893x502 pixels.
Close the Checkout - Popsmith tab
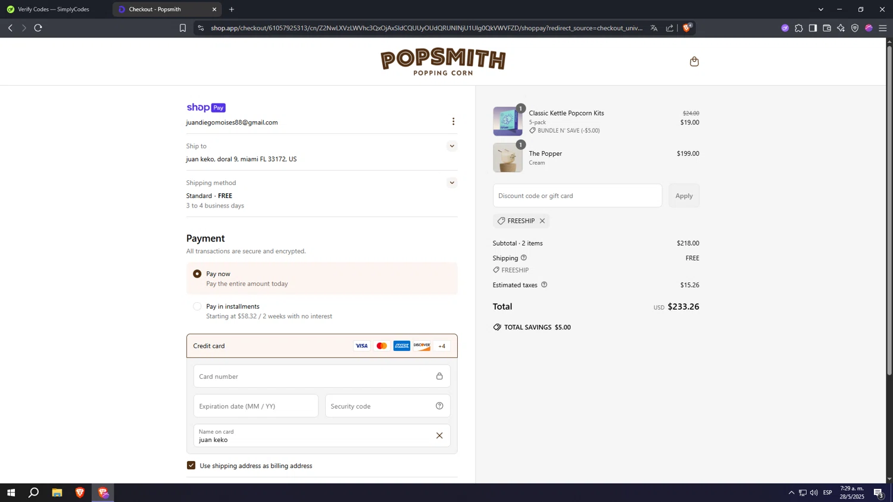tap(214, 10)
